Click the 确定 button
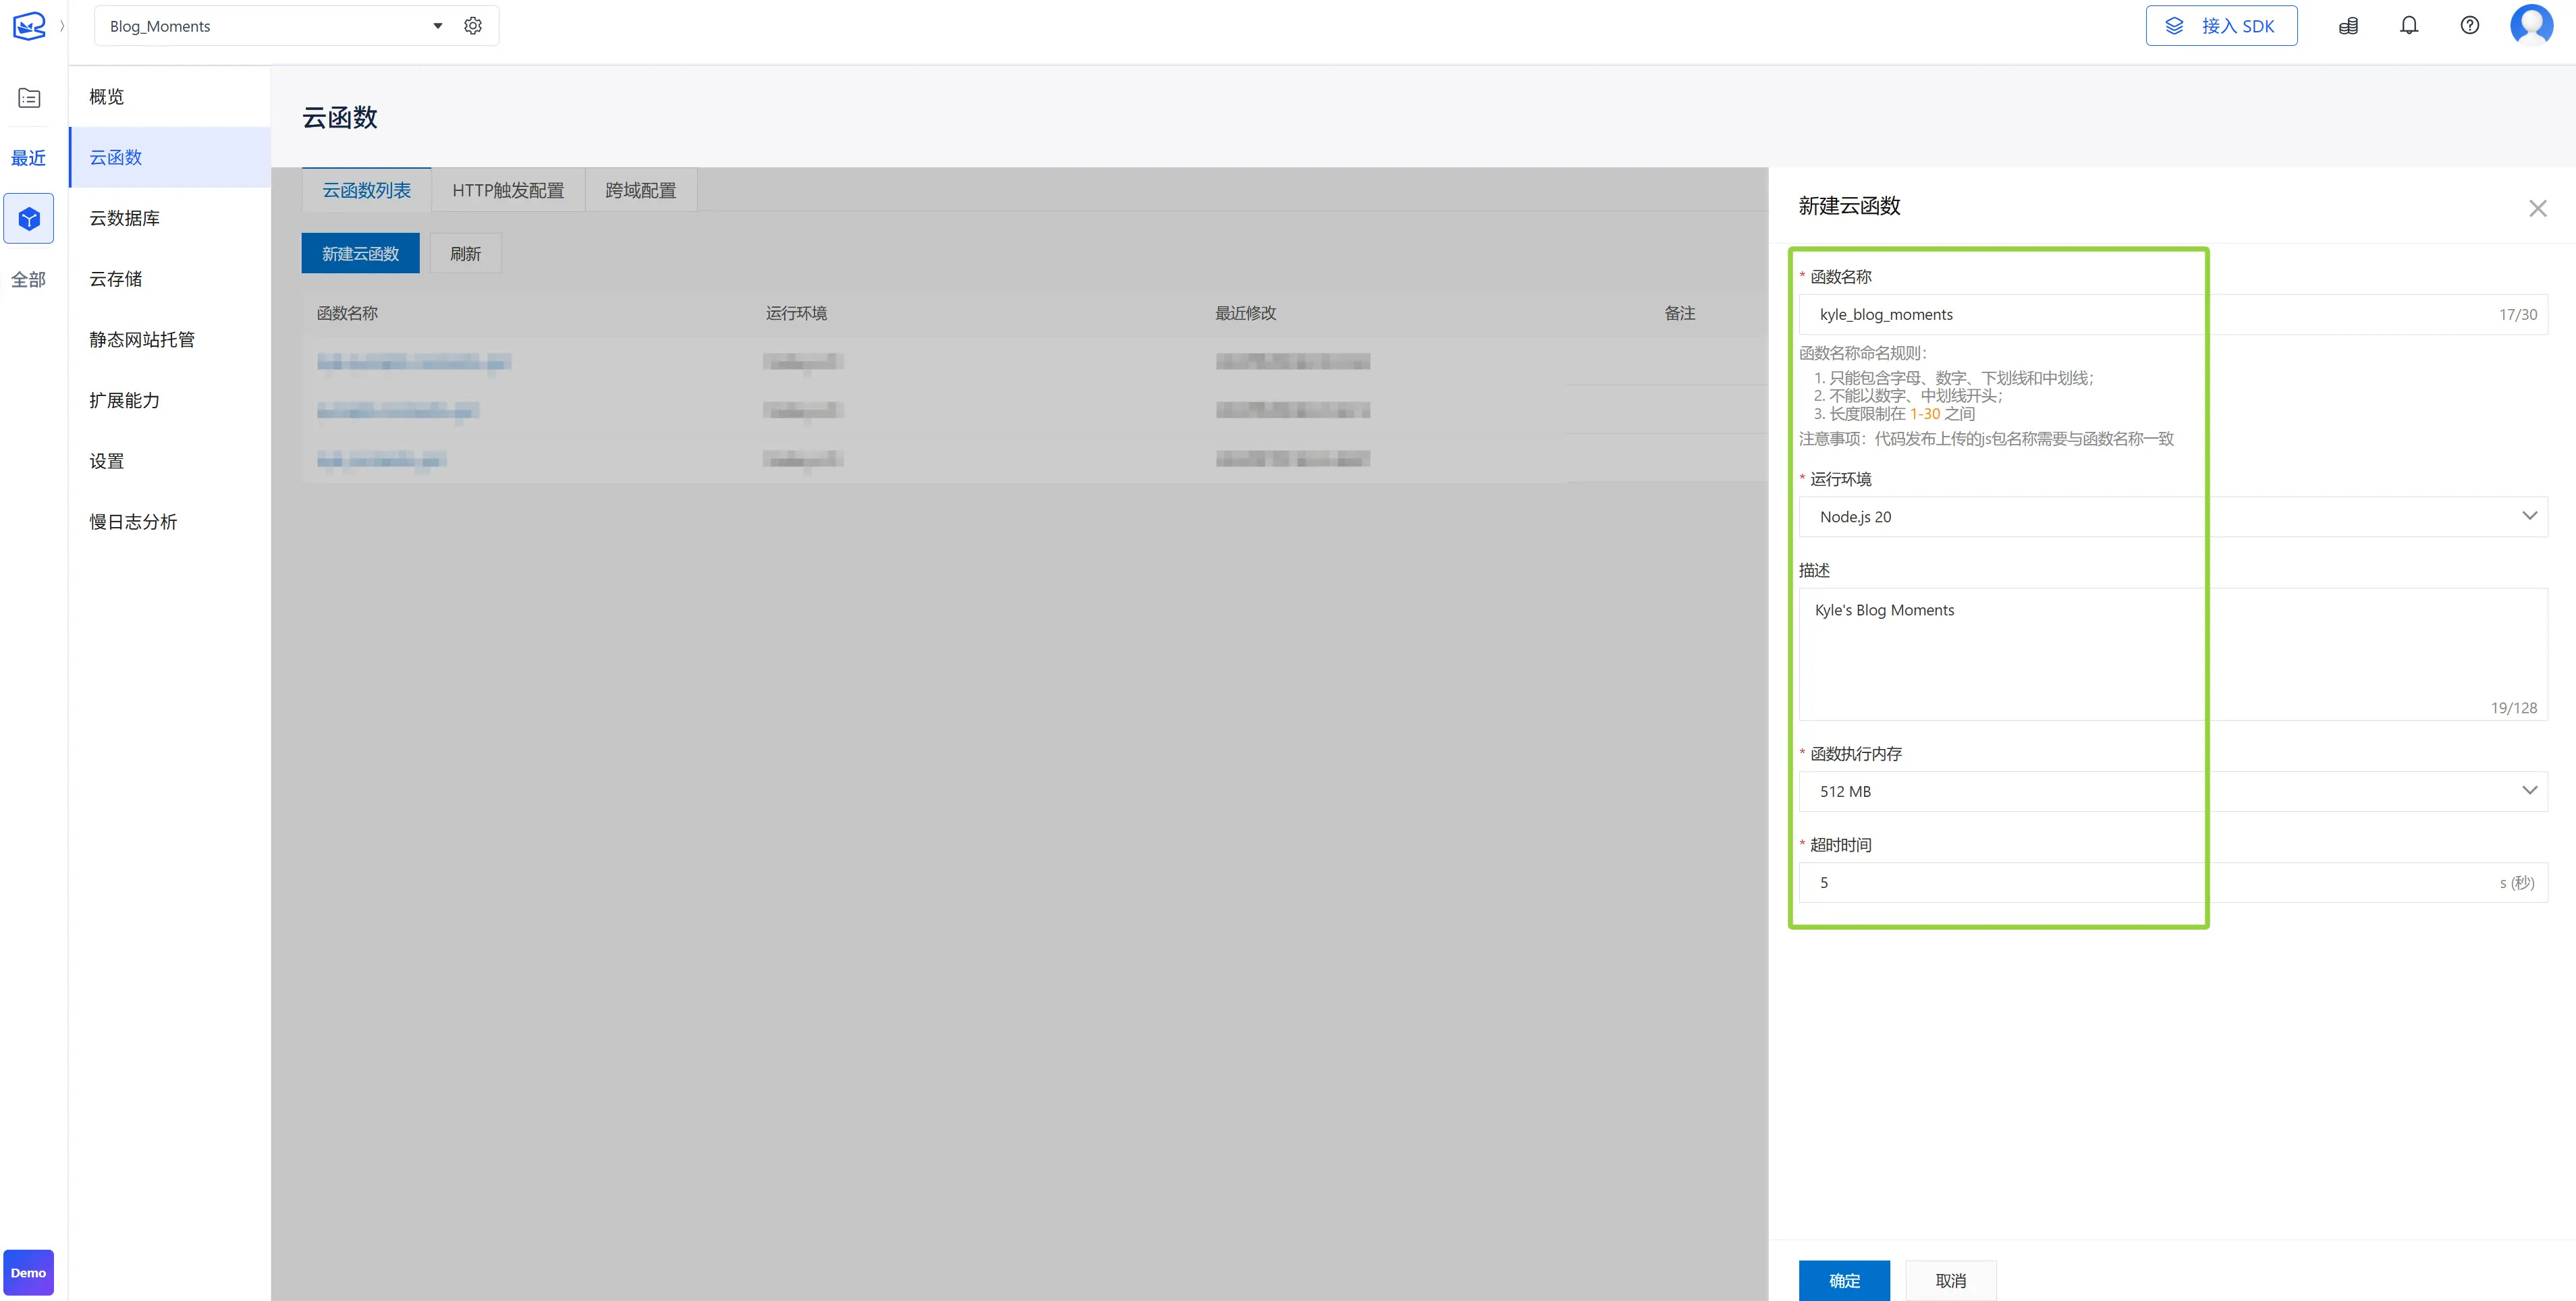The height and width of the screenshot is (1301, 2576). tap(1844, 1280)
